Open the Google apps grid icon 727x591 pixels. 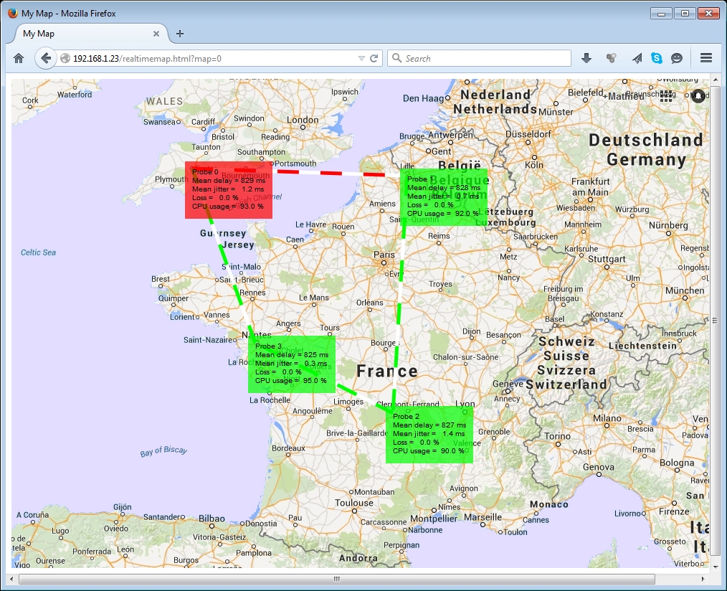click(666, 96)
